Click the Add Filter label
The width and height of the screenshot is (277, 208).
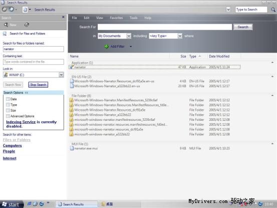117,47
